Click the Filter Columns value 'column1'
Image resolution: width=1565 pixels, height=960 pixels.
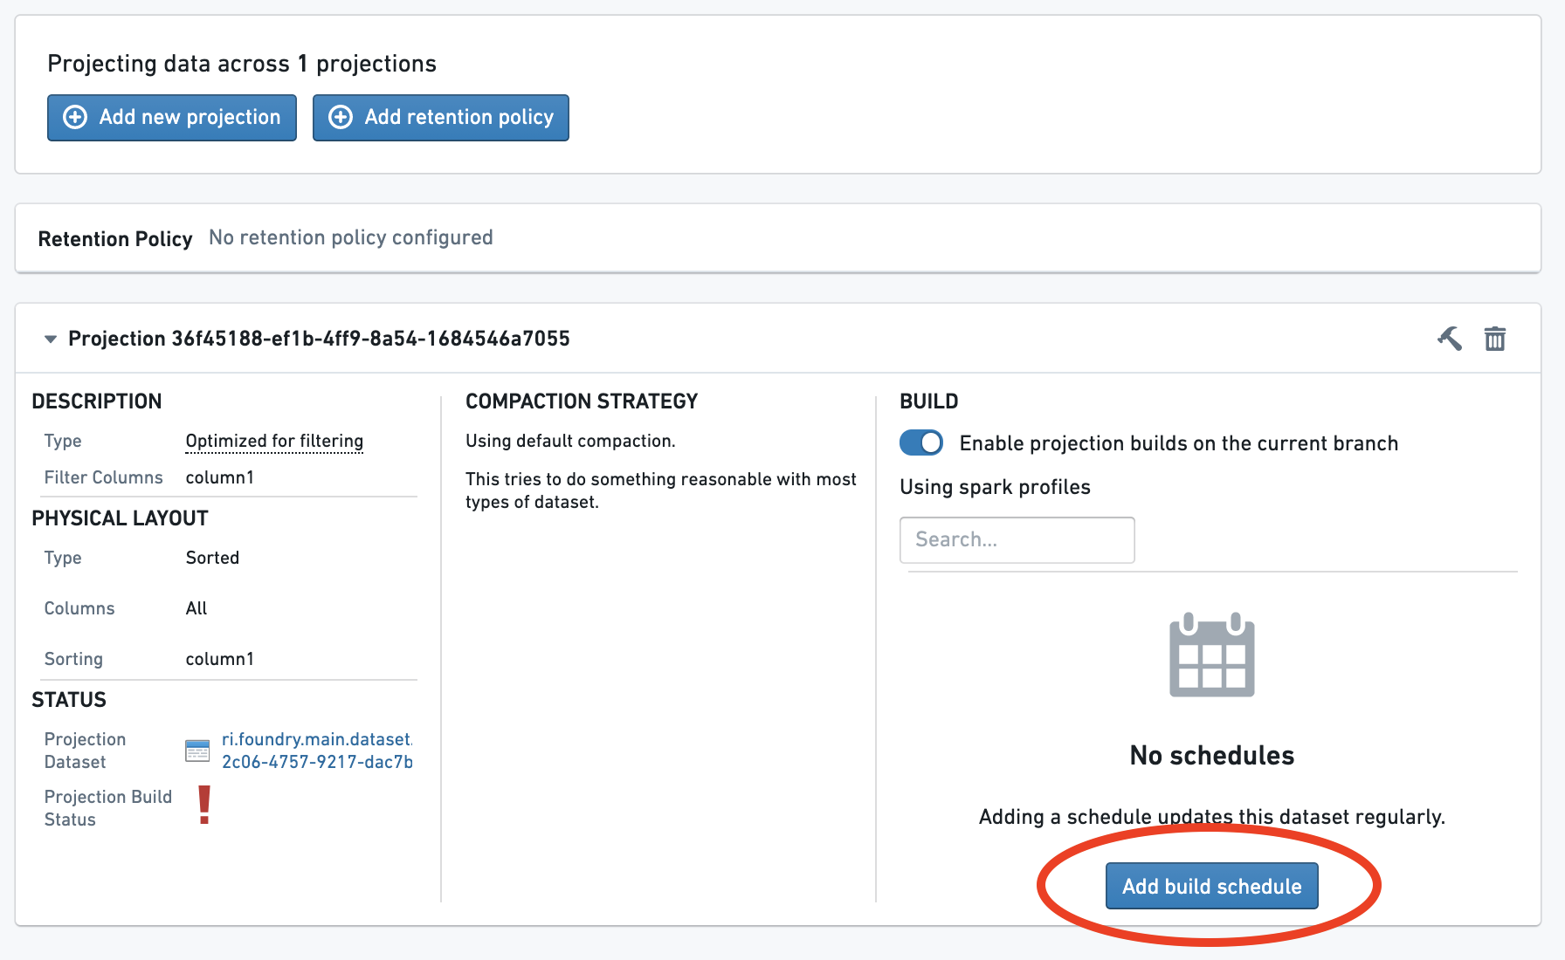point(220,477)
